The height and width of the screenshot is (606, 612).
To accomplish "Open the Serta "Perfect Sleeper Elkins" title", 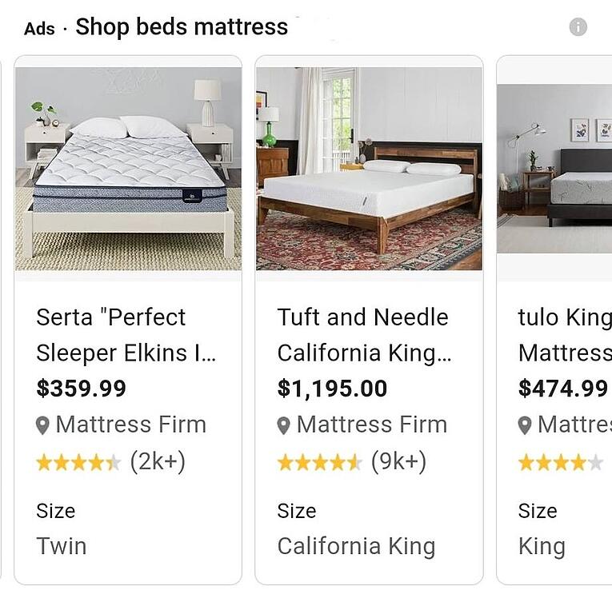I will point(126,335).
